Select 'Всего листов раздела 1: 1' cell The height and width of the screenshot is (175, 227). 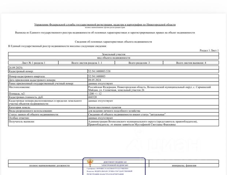coord(87,63)
